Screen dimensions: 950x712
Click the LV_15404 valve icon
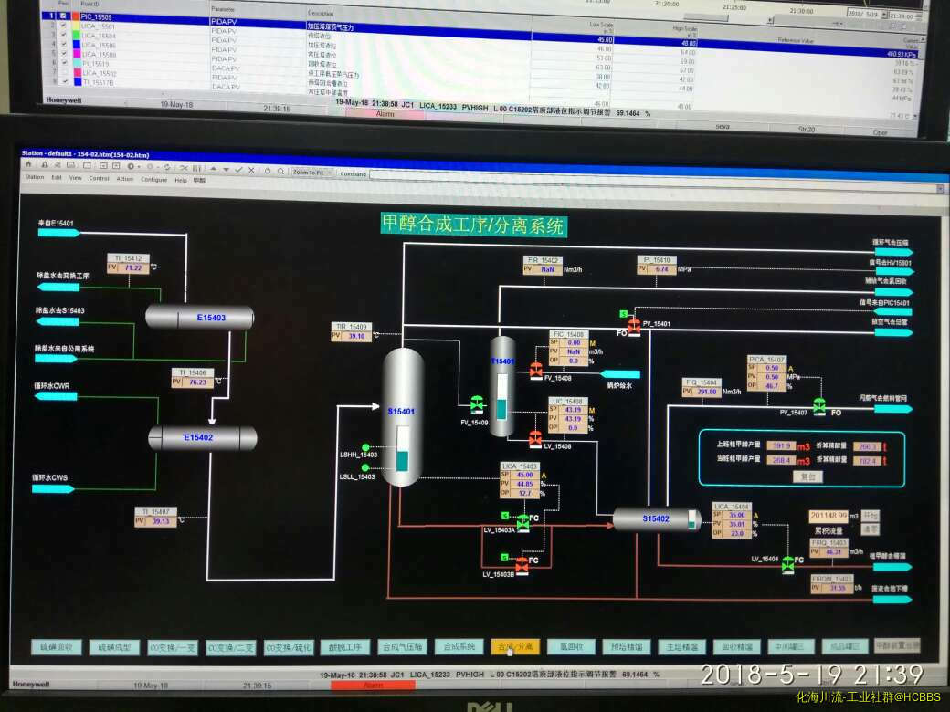[788, 565]
